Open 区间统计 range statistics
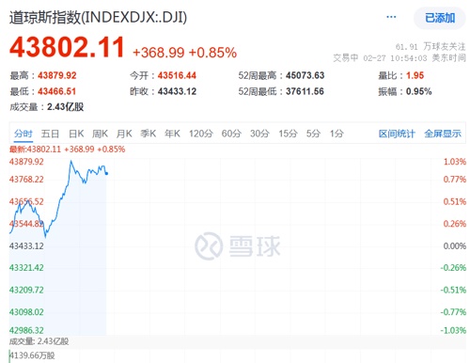The height and width of the screenshot is (363, 470). coord(397,134)
